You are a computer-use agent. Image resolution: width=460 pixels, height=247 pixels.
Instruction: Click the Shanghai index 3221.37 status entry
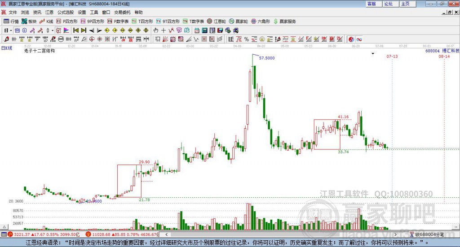tap(44, 234)
